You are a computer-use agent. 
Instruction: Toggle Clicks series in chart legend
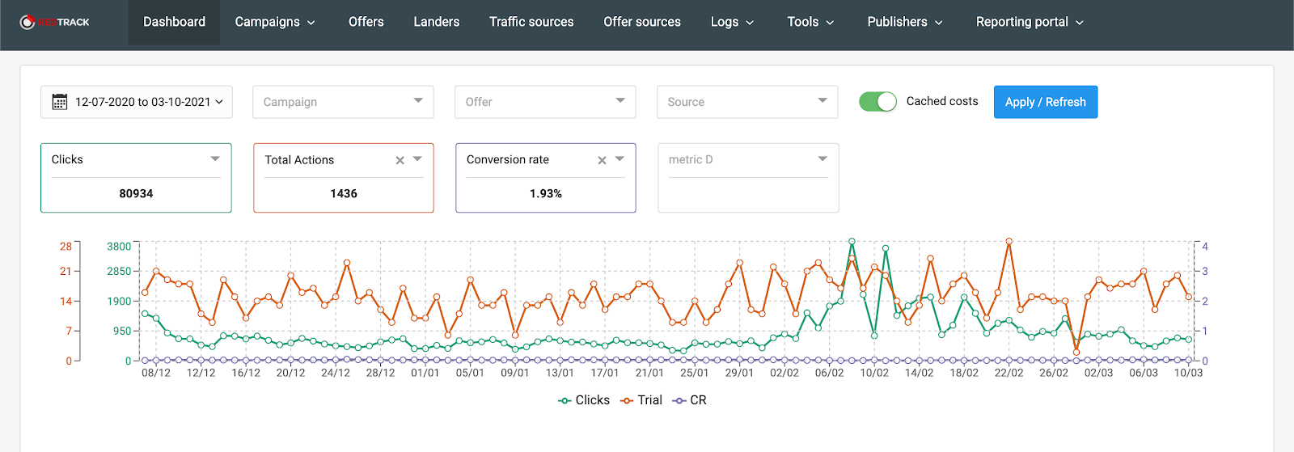pyautogui.click(x=584, y=400)
